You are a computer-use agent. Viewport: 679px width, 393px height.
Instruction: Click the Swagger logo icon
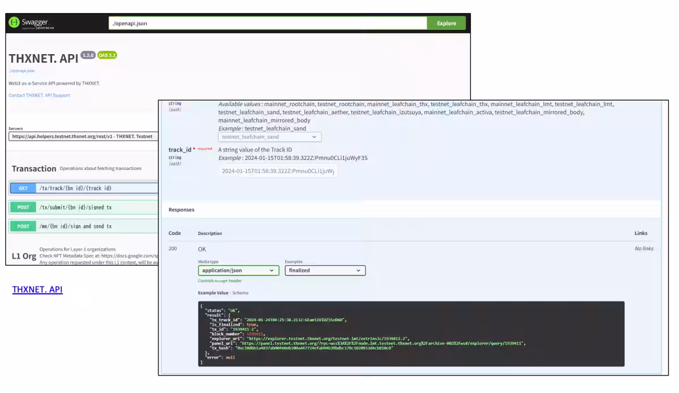(x=15, y=23)
